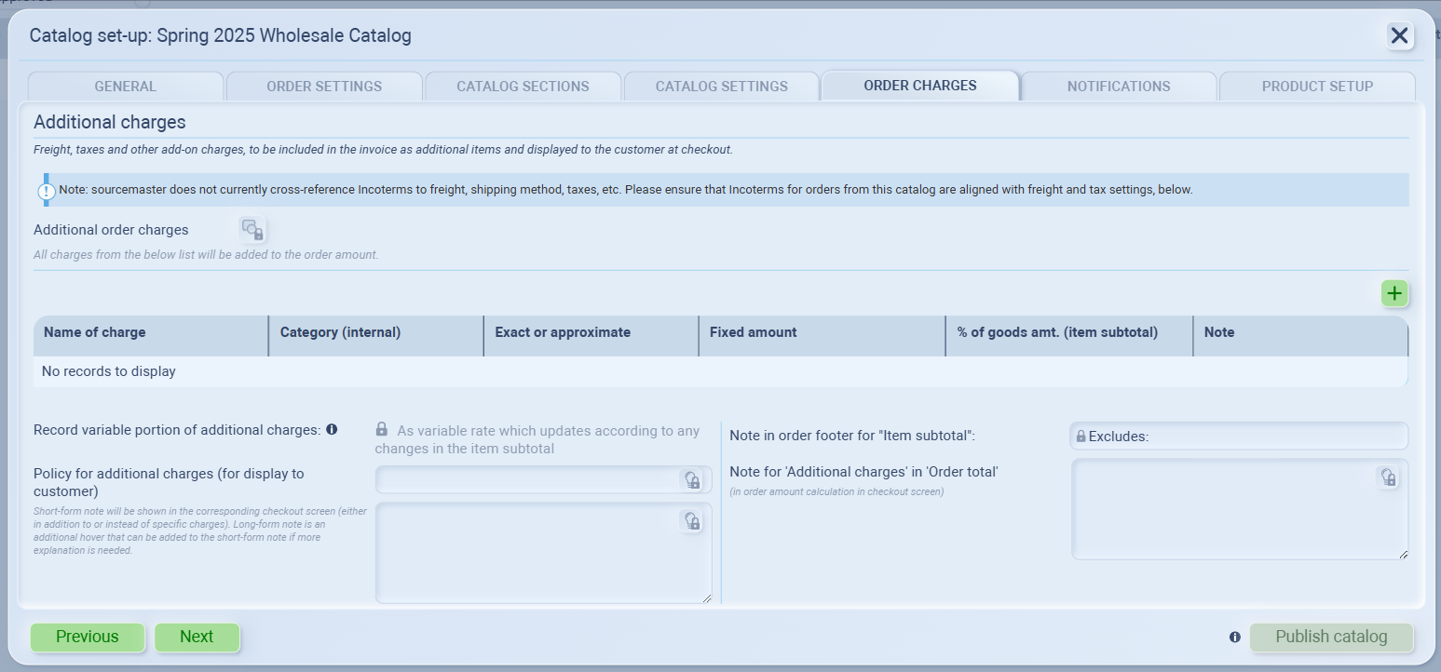The image size is (1441, 672).
Task: Click info icon beside Publish catalog
Action: coord(1234,638)
